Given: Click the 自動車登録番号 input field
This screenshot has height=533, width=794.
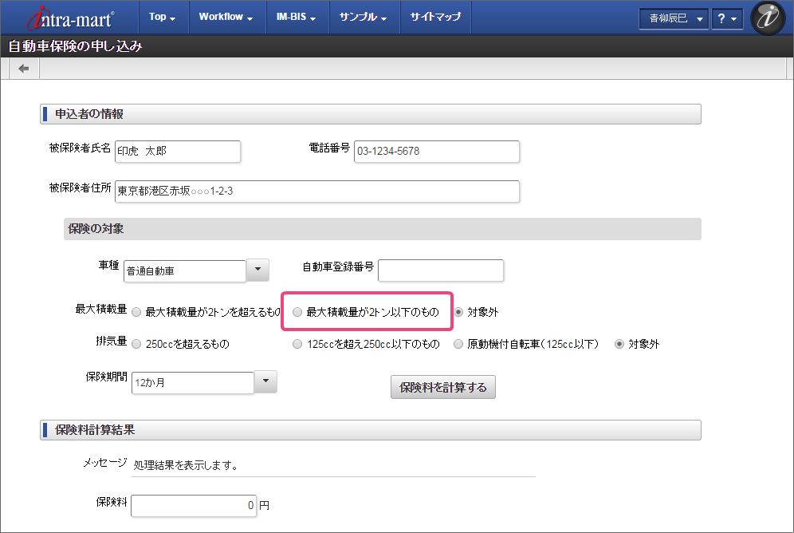Looking at the screenshot, I should (441, 270).
